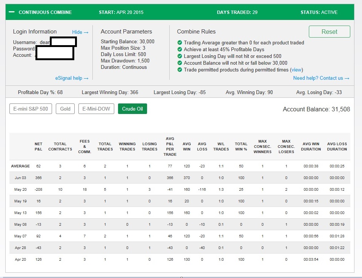This screenshot has height=278, width=362.
Task: Select the Crude Oil product tab
Action: tap(132, 109)
